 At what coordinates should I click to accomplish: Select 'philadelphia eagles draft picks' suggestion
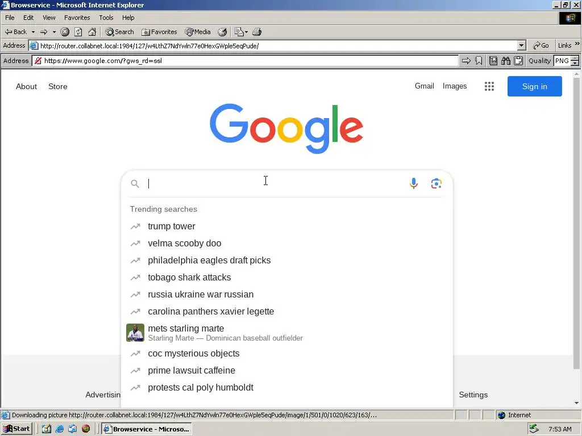pyautogui.click(x=287, y=260)
